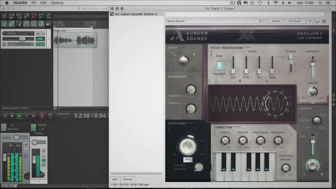This screenshot has height=189, width=336.
Task: Click the Add button below FX list
Action: [x=114, y=180]
